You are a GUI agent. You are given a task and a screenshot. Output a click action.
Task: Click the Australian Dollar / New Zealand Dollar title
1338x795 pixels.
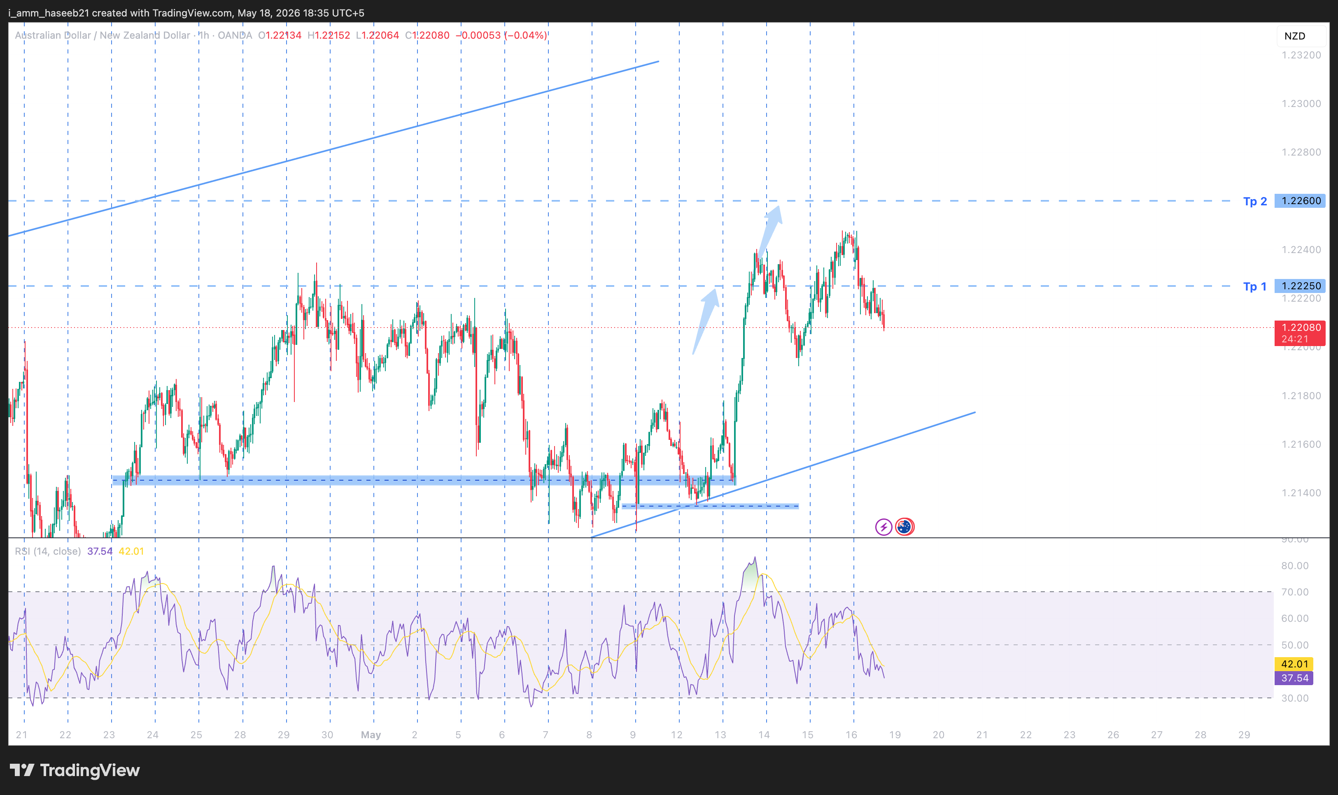click(x=103, y=35)
